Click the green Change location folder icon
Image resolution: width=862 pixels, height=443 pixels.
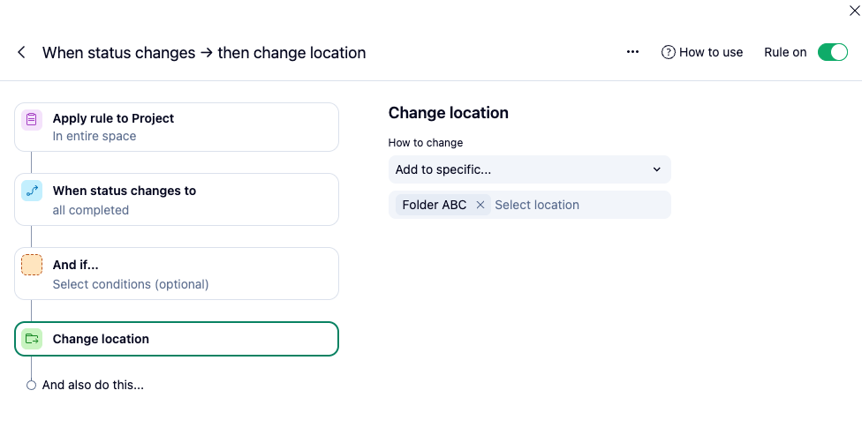(x=32, y=339)
